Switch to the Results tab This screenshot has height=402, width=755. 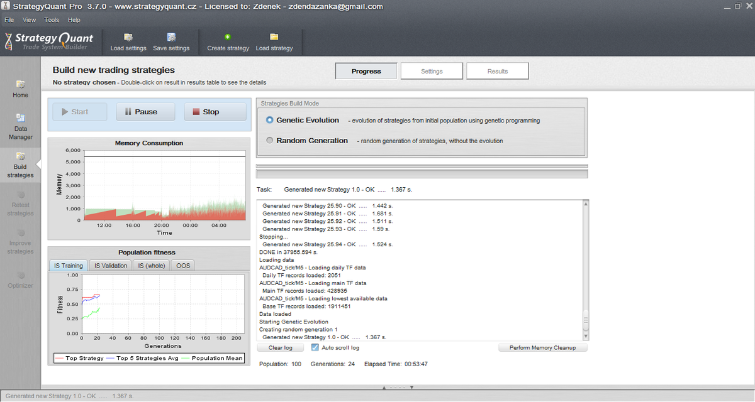point(497,71)
